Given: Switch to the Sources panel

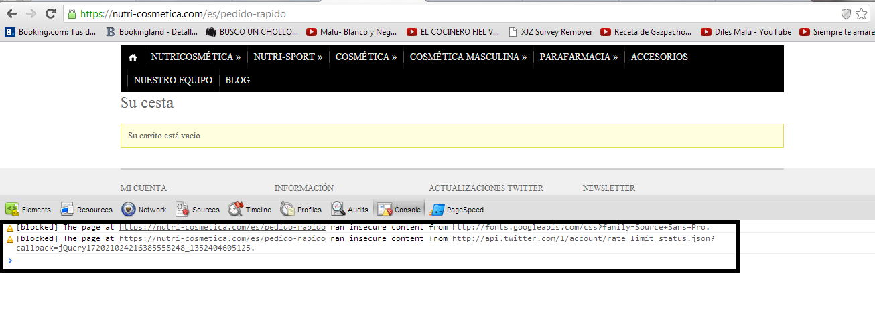Looking at the screenshot, I should (198, 210).
